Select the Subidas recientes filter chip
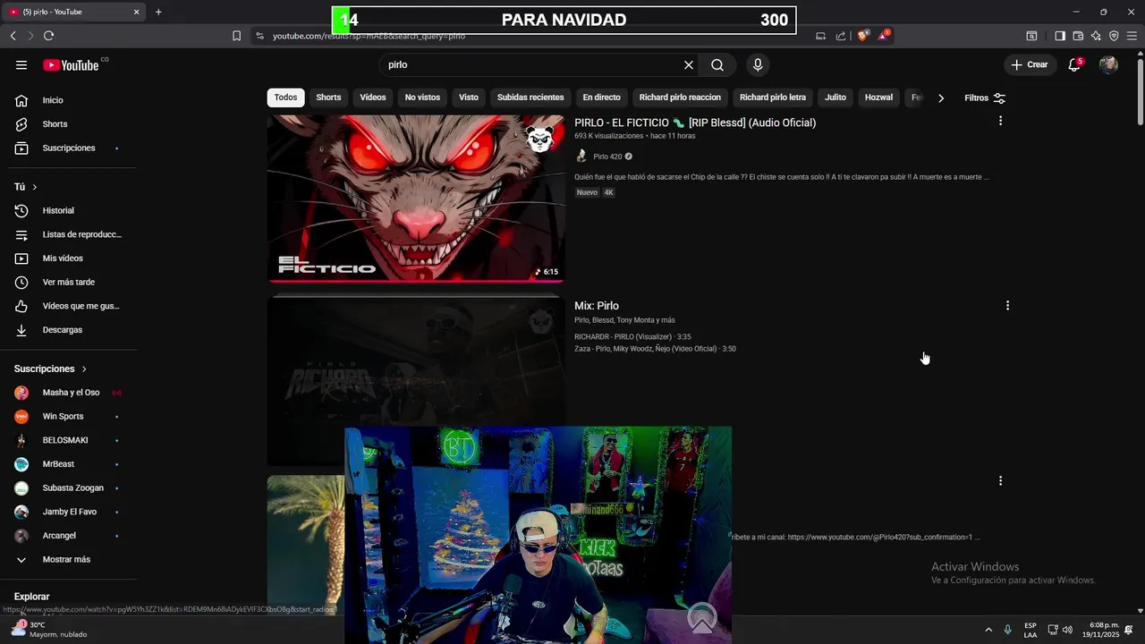1145x644 pixels. click(530, 97)
